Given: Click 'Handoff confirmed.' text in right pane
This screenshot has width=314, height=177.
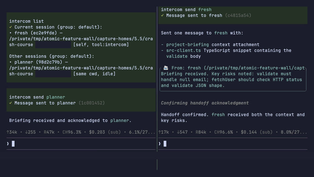Looking at the screenshot, I should point(185,115).
